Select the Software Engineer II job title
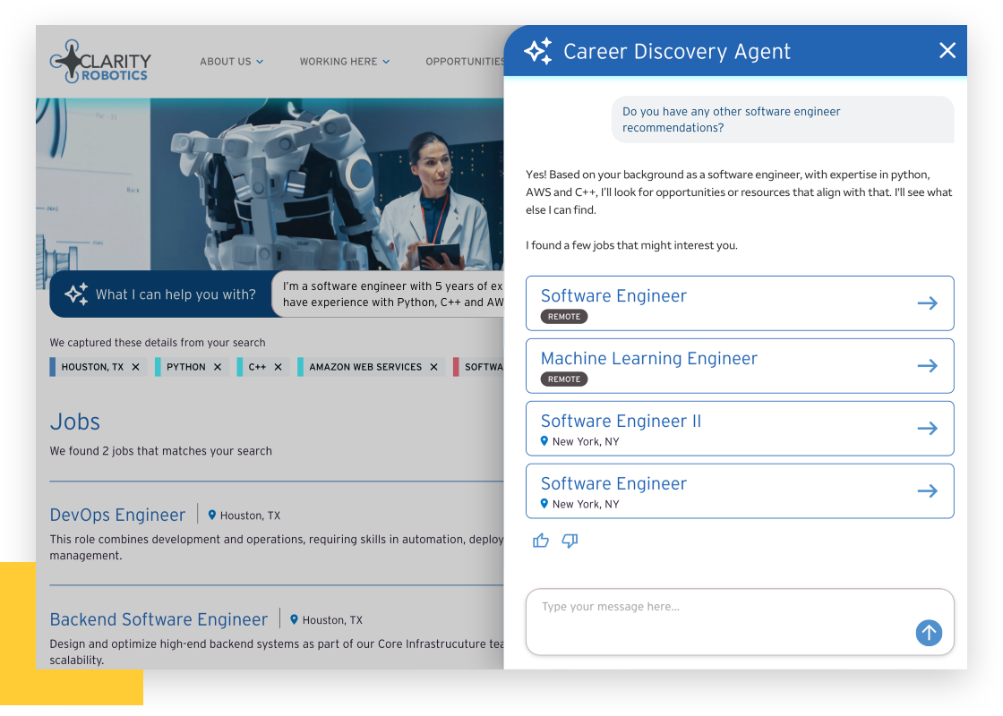This screenshot has width=1003, height=716. click(x=622, y=422)
